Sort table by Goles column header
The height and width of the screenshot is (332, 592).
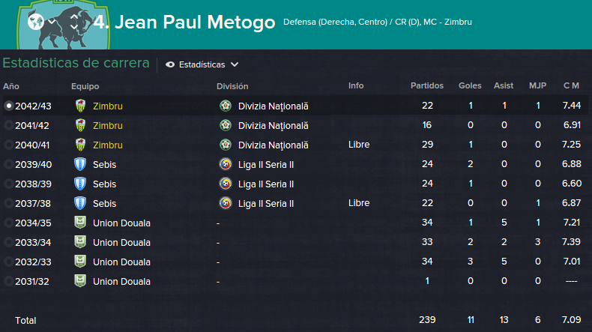[470, 85]
